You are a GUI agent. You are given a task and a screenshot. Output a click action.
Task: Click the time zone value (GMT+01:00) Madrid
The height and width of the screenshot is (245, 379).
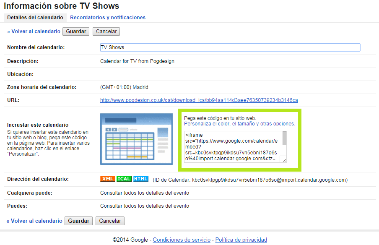124,87
